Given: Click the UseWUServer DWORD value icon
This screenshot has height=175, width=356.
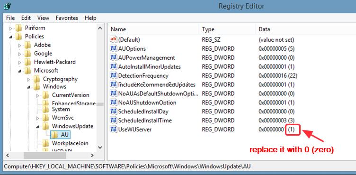Looking at the screenshot, I should [113, 129].
